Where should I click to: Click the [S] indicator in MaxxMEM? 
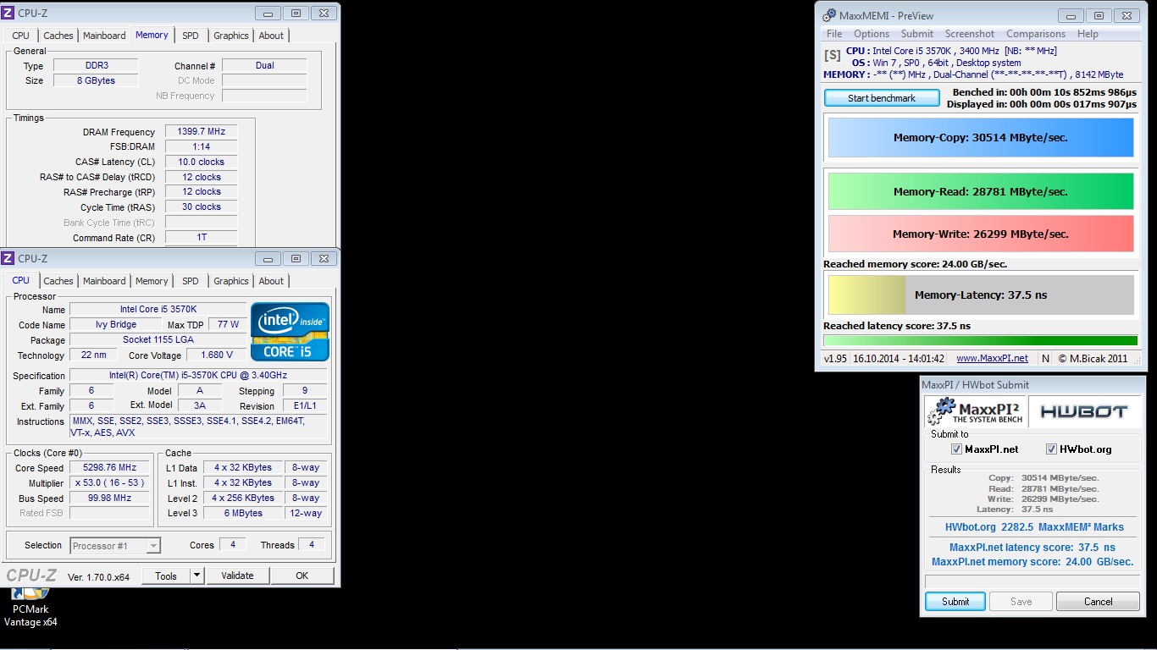point(833,55)
